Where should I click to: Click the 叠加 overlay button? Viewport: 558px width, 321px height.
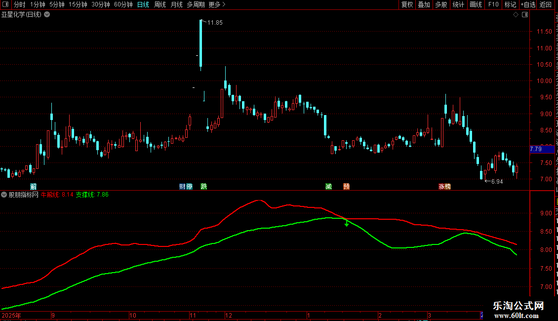[x=424, y=4]
